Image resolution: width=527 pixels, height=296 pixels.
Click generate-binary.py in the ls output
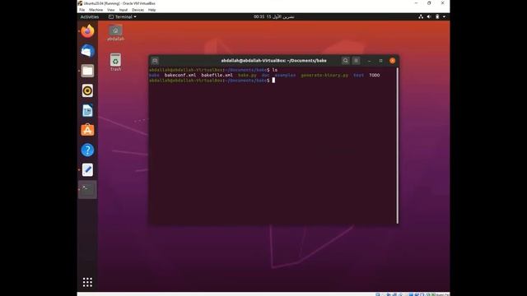pyautogui.click(x=324, y=75)
